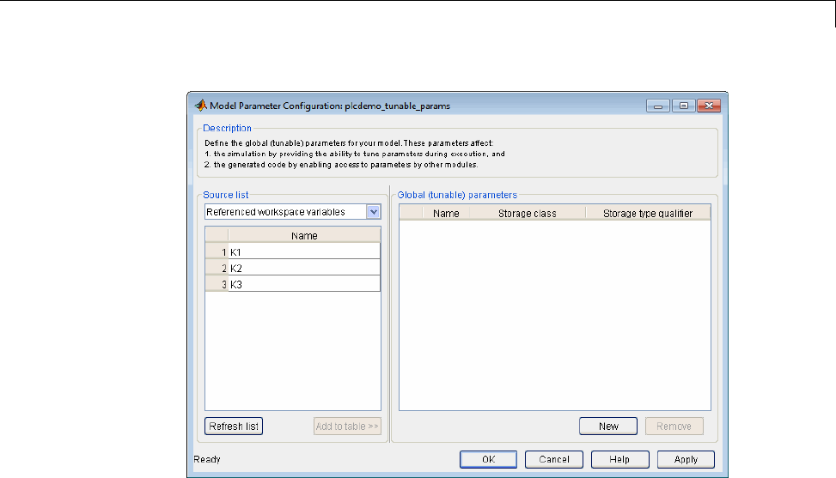
Task: Cancel the Model Parameter Configuration dialog
Action: pos(553,459)
